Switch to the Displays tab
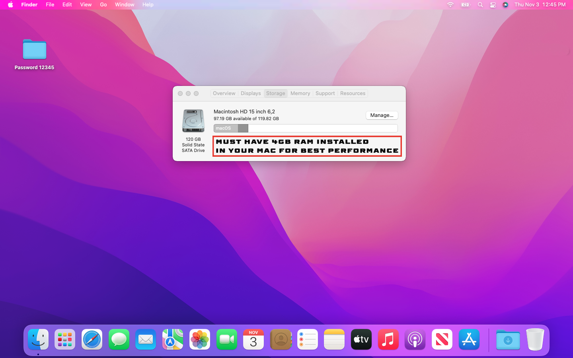Viewport: 573px width, 358px height. pos(251,93)
